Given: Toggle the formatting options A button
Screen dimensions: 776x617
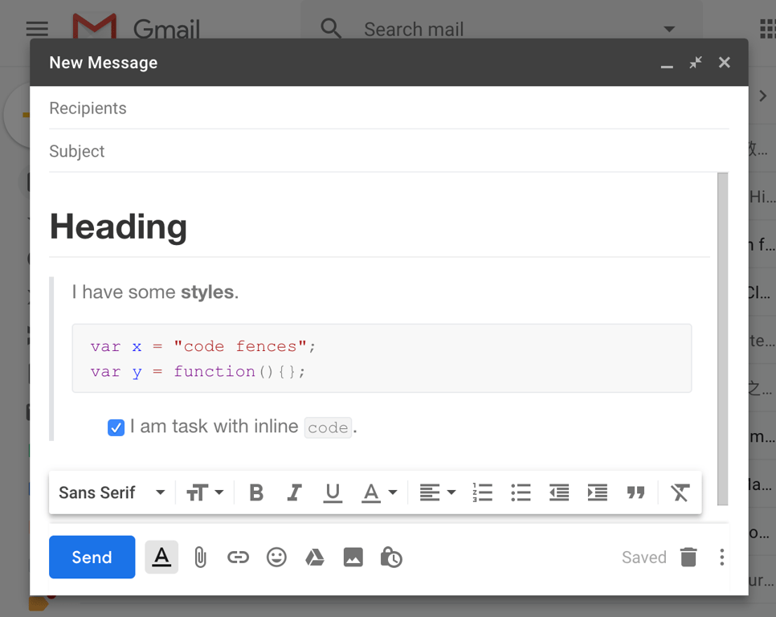Looking at the screenshot, I should [161, 557].
